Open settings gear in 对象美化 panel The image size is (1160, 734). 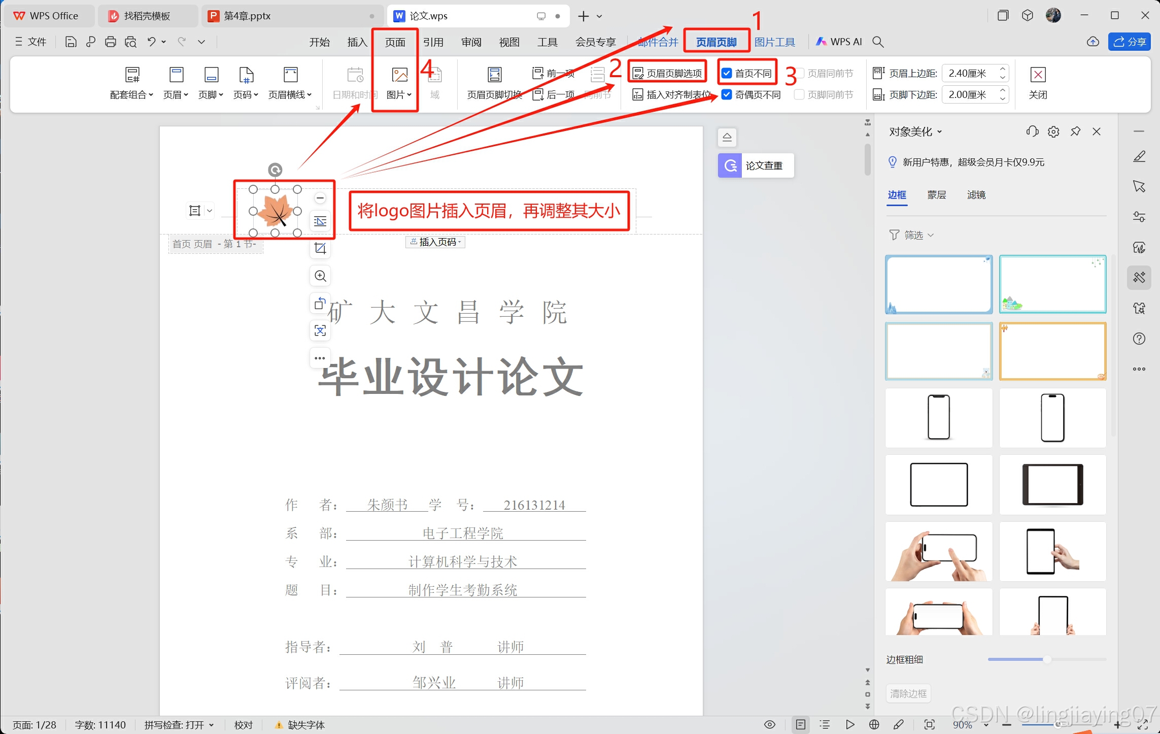[1053, 132]
